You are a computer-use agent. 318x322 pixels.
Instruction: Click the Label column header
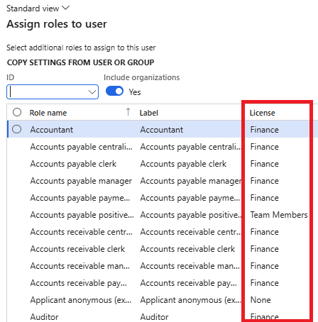coord(149,113)
